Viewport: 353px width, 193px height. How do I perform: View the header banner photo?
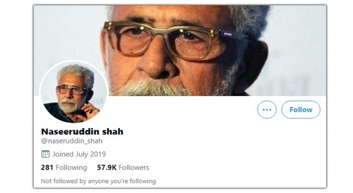click(x=180, y=50)
